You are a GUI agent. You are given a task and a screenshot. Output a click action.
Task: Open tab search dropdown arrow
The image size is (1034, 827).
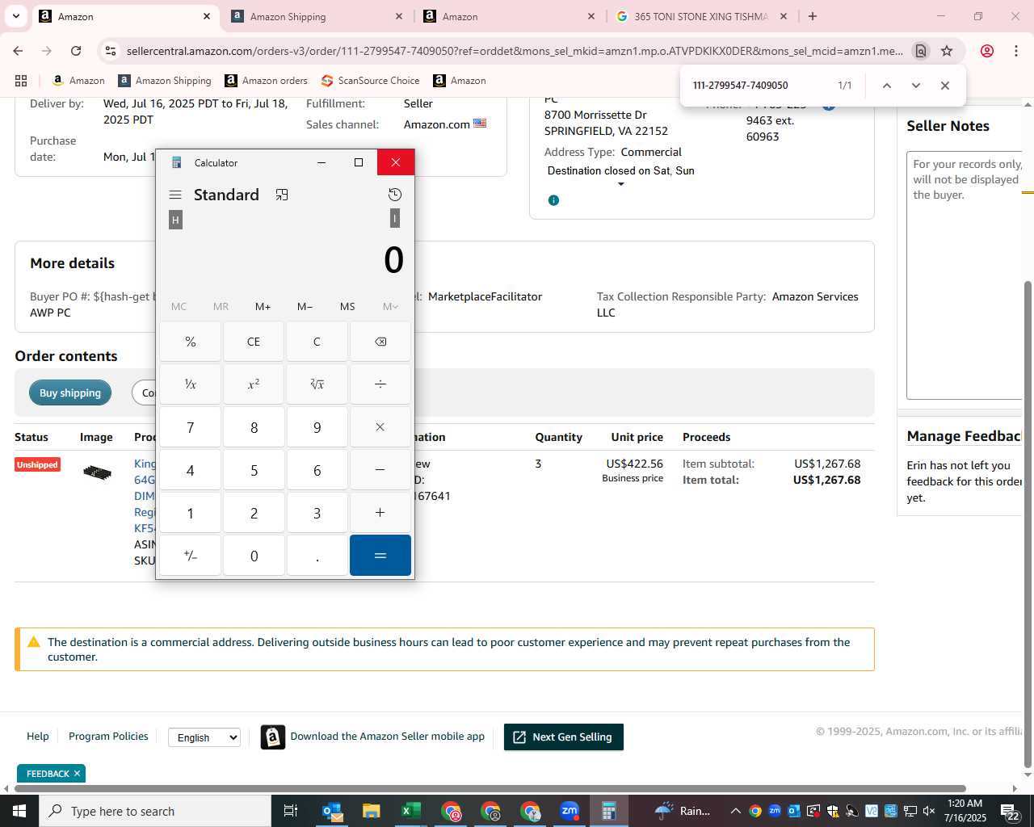[x=15, y=16]
